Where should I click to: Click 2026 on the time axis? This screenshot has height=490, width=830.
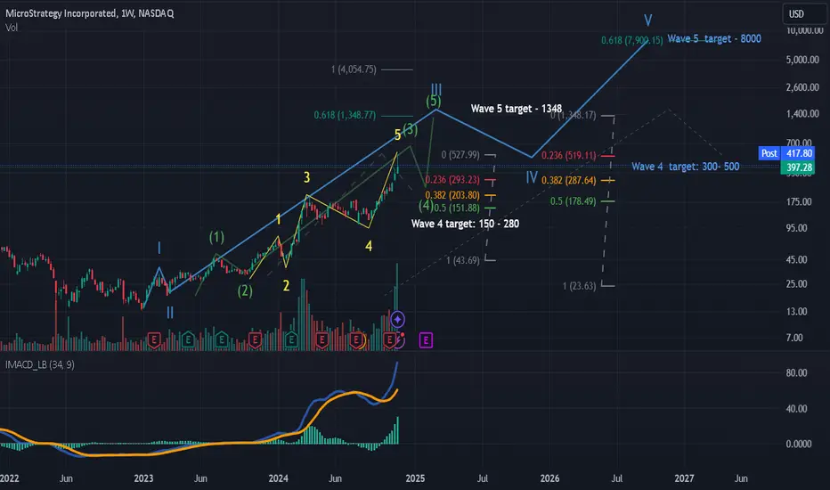tap(549, 478)
